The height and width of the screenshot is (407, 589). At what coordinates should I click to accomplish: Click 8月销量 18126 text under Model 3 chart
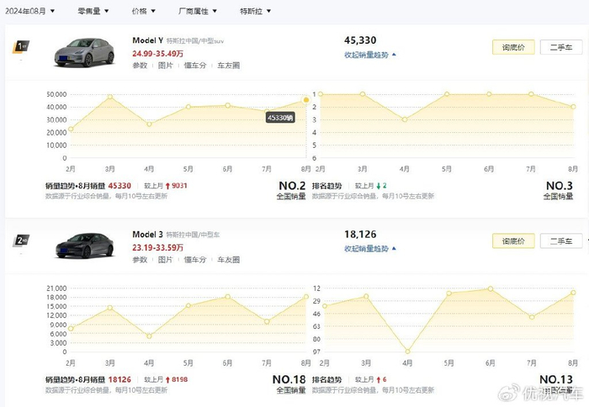click(105, 379)
